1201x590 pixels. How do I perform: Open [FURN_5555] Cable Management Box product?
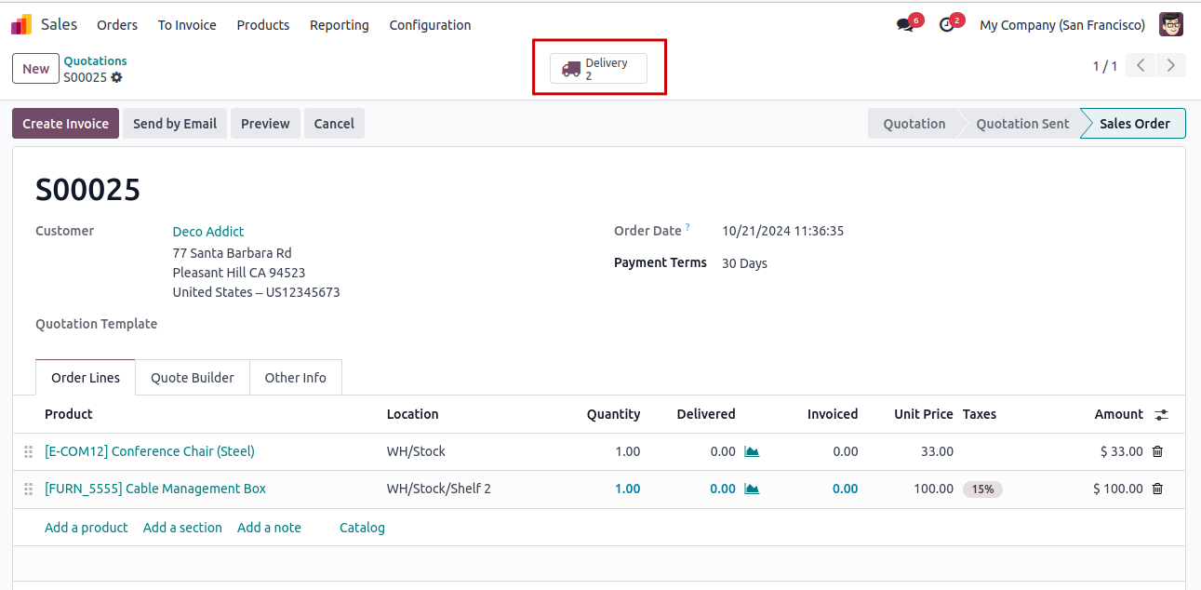[155, 489]
